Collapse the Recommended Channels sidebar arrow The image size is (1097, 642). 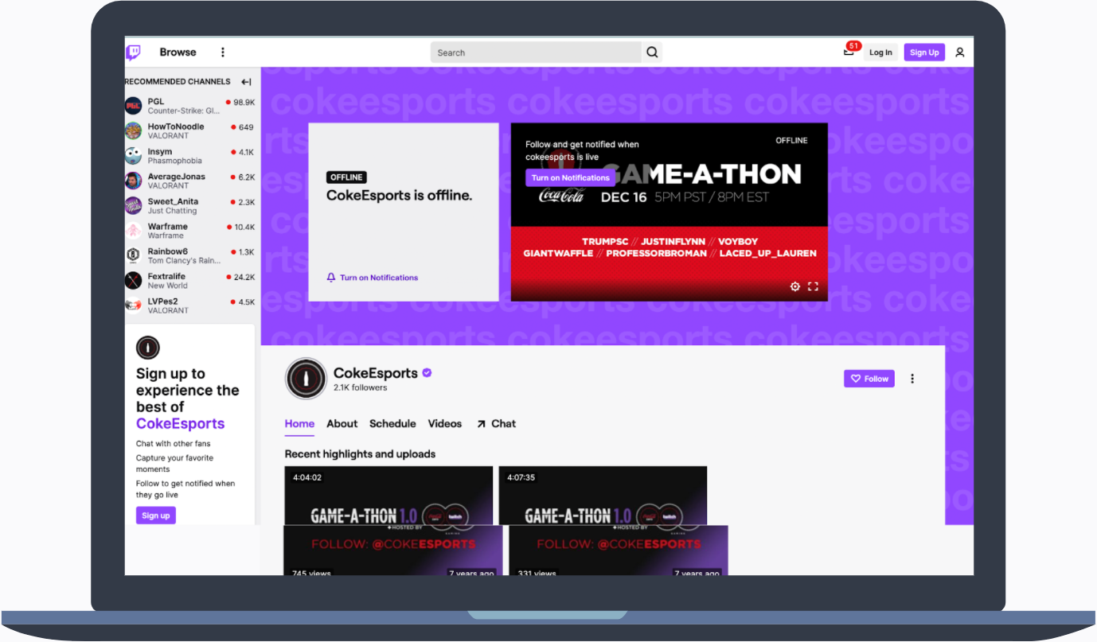[246, 82]
